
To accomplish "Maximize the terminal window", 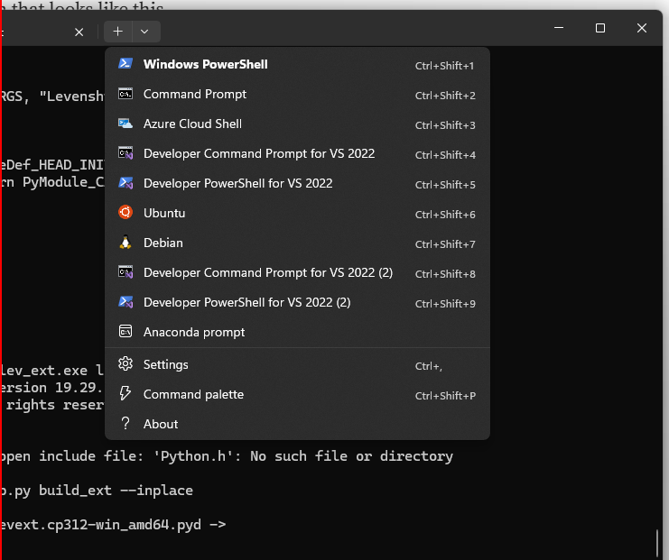I will coord(600,28).
